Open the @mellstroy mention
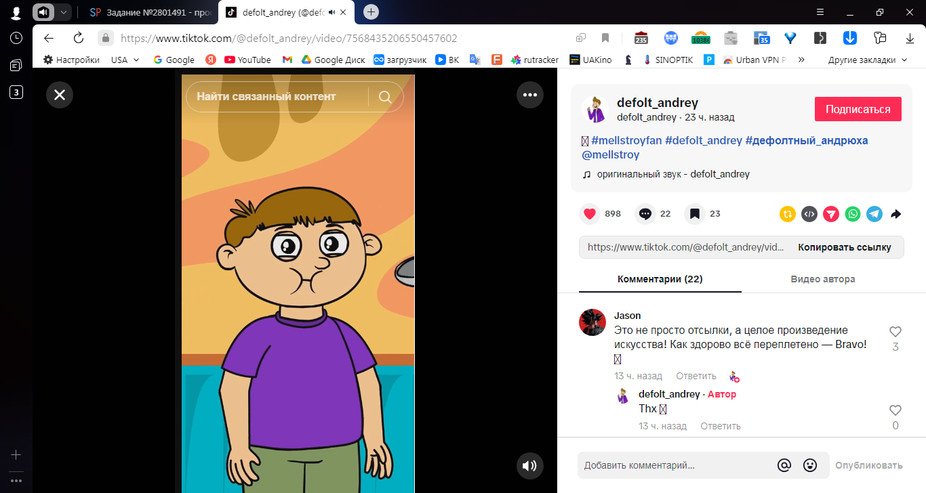The image size is (926, 493). click(x=611, y=154)
